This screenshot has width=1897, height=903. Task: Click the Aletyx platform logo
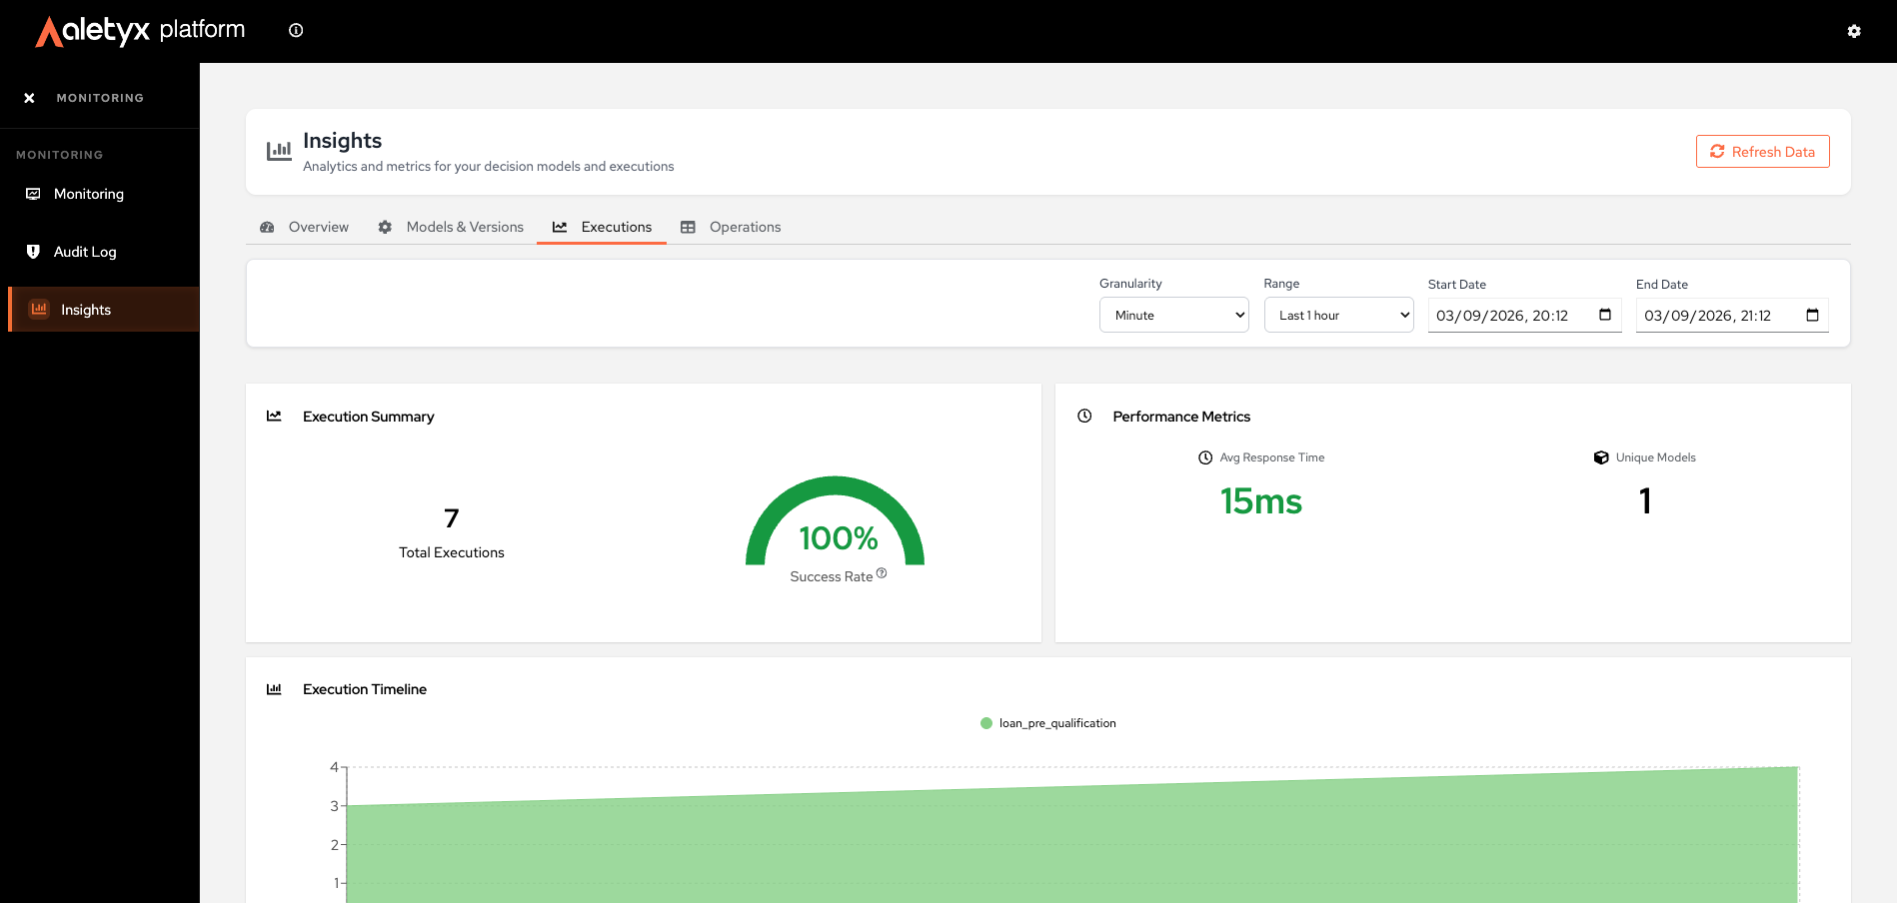coord(140,31)
